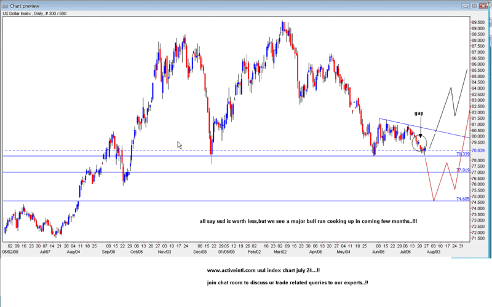This screenshot has height=307, width=492.
Task: Click the black arrow pointing at gap
Action: 419,133
